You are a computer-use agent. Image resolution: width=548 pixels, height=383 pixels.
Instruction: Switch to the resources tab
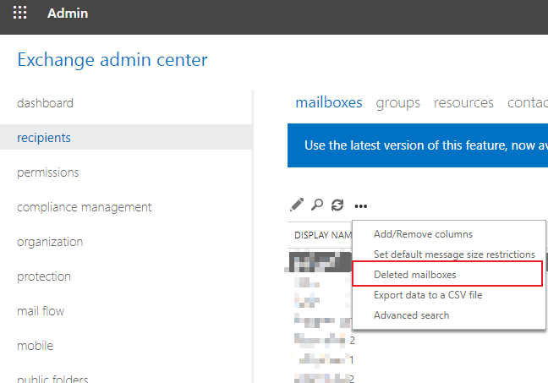coord(463,102)
